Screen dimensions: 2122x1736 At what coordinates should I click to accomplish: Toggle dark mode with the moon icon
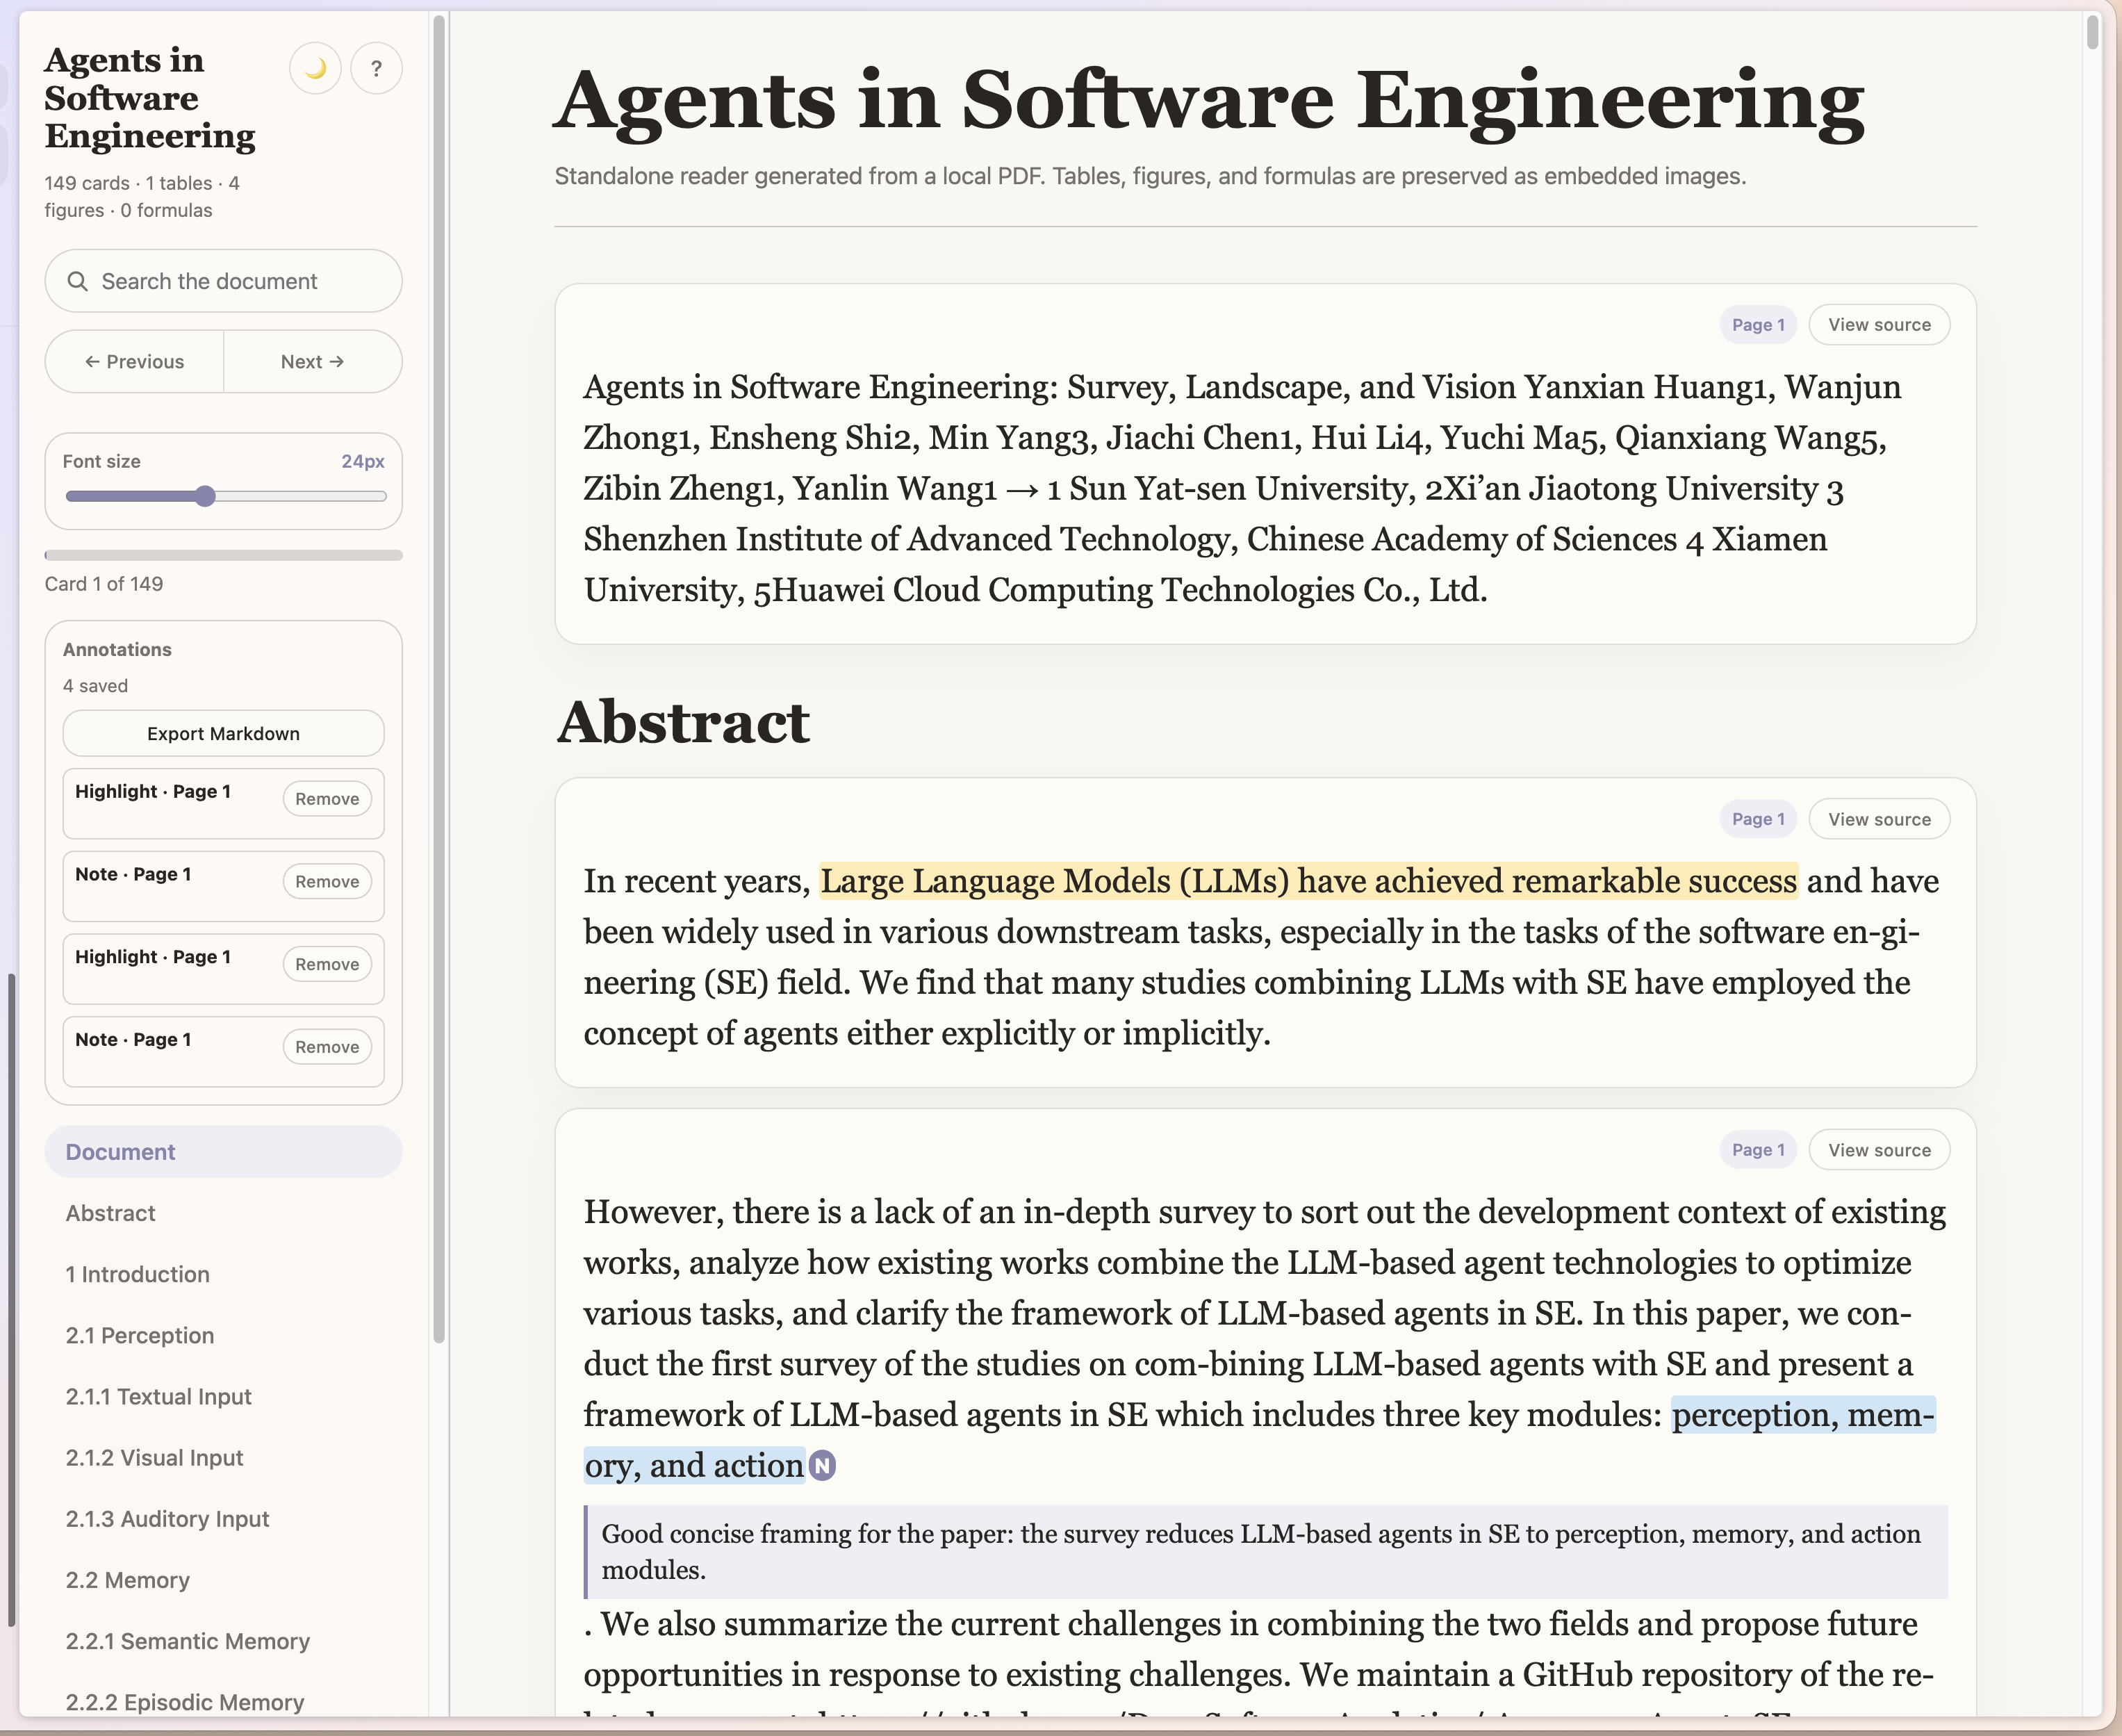click(x=315, y=69)
